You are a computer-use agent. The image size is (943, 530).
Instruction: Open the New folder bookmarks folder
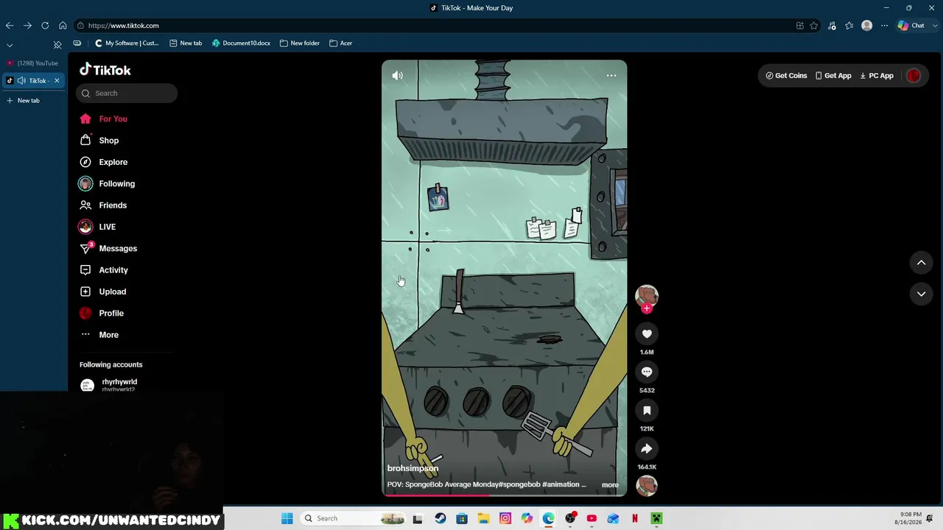click(300, 43)
